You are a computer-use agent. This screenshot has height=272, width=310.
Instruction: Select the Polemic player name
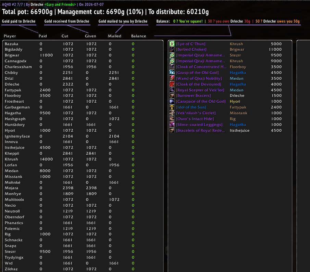point(12,229)
